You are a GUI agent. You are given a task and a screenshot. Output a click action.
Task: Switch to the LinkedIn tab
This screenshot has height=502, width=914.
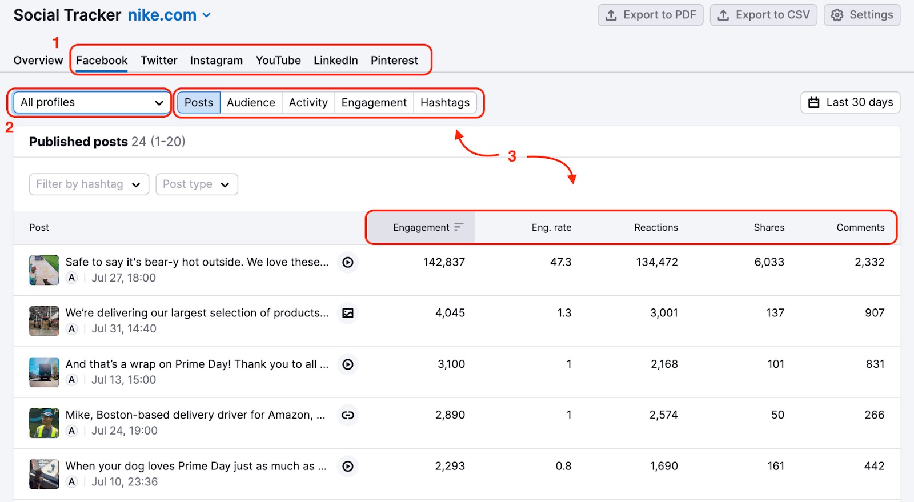click(x=336, y=60)
